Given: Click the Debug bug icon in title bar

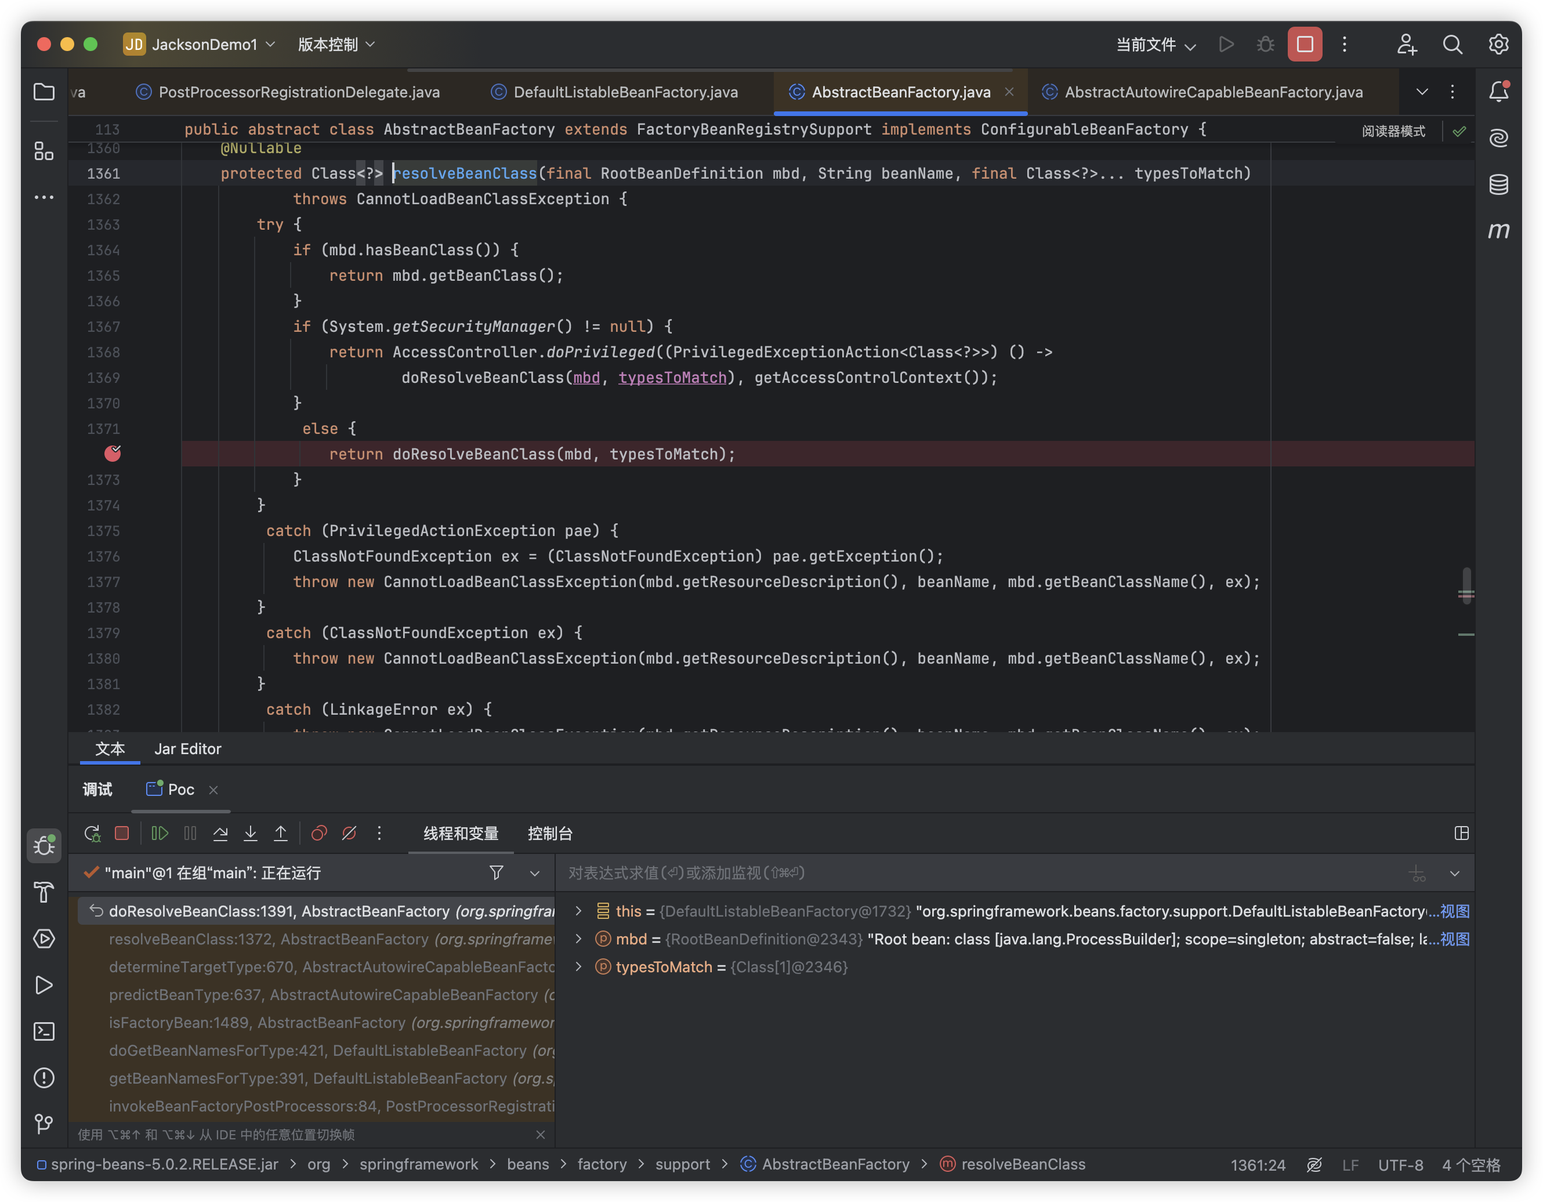Looking at the screenshot, I should tap(1265, 45).
